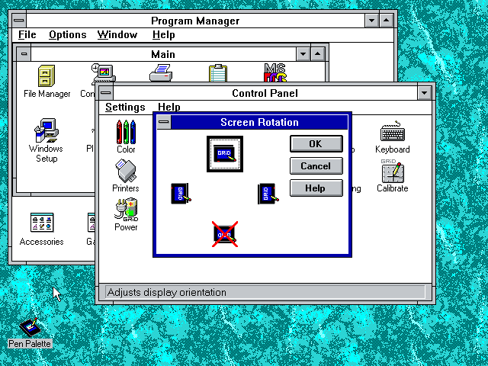The width and height of the screenshot is (488, 366).
Task: Open the Color icon in Control Panel
Action: (126, 136)
